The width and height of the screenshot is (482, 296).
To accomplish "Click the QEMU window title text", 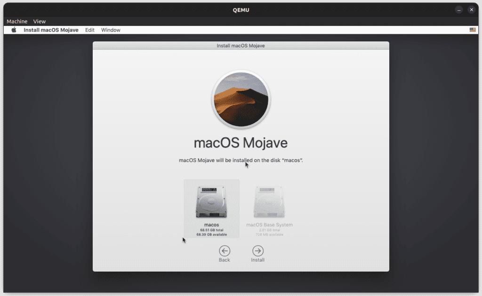I will pyautogui.click(x=241, y=10).
